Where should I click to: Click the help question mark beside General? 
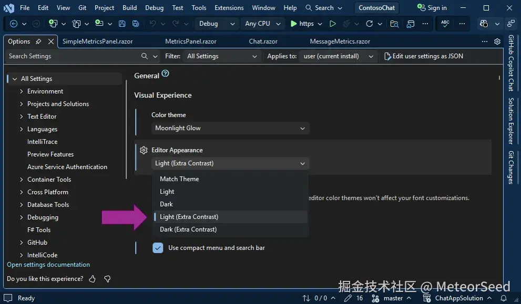pos(165,74)
